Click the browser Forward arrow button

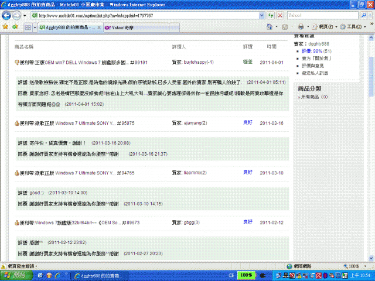pos(16,16)
